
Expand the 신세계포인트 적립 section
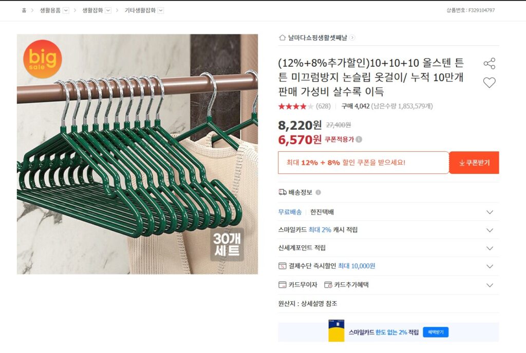489,248
